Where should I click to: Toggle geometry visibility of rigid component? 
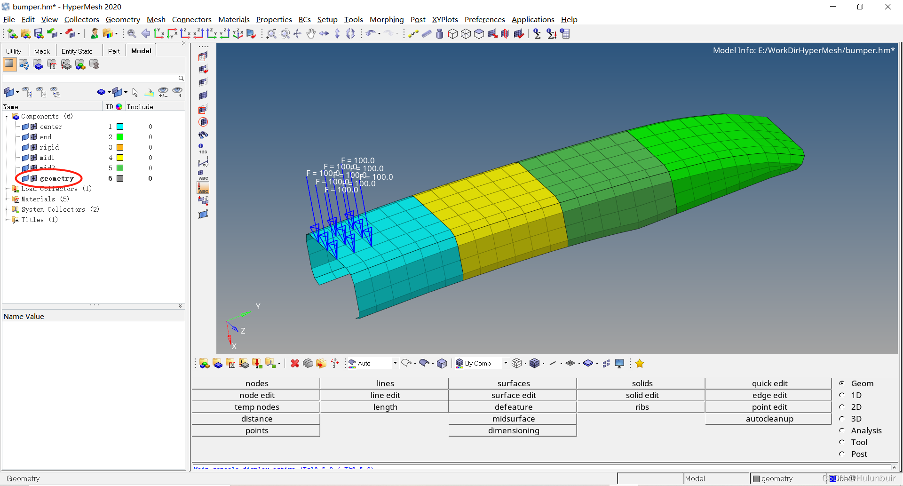click(25, 147)
